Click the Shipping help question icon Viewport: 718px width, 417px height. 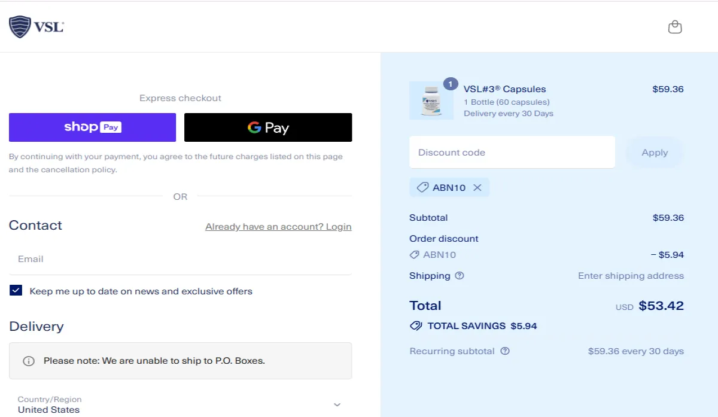coord(460,276)
